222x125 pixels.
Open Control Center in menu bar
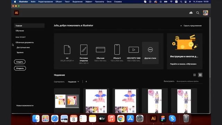186,2
